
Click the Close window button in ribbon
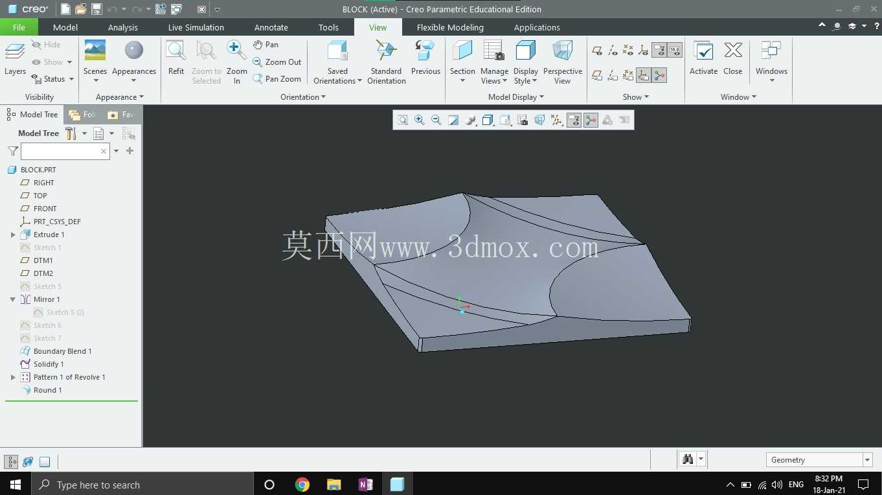[733, 58]
